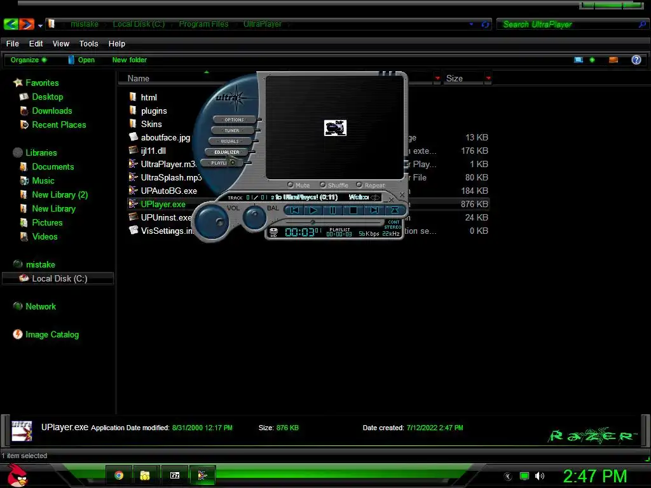Click Program Files in address bar
The height and width of the screenshot is (488, 651).
(203, 24)
